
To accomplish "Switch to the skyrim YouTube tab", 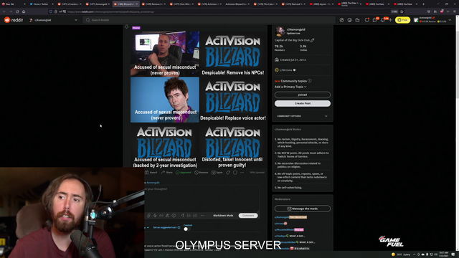I will click(321, 4).
